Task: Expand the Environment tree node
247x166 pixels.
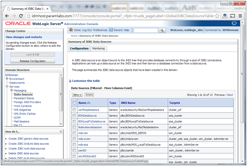Action: [7, 79]
